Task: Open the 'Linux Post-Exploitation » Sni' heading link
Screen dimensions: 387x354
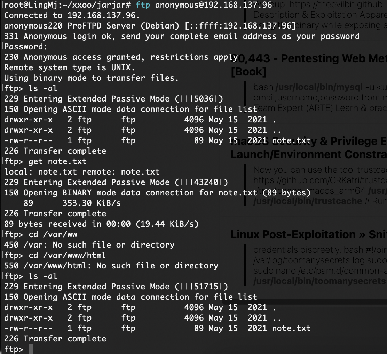Action: (308, 234)
